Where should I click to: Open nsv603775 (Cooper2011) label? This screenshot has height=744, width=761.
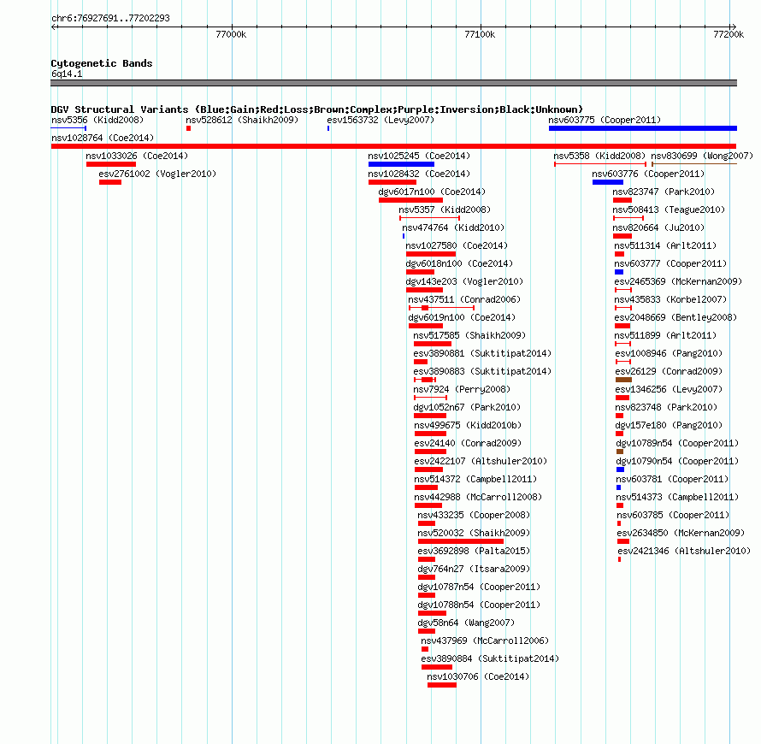pyautogui.click(x=605, y=120)
